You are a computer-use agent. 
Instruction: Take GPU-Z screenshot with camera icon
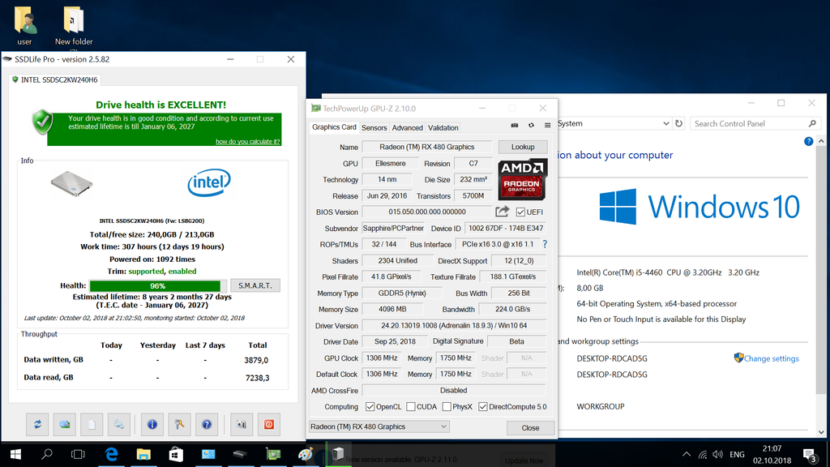[x=515, y=126]
